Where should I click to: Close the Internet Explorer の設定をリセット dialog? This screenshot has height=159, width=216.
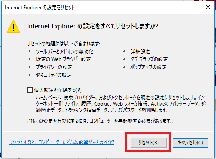(208, 7)
